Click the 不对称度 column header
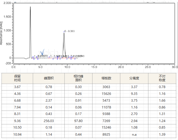Screen dimensions: 178x140 (x=162, y=78)
